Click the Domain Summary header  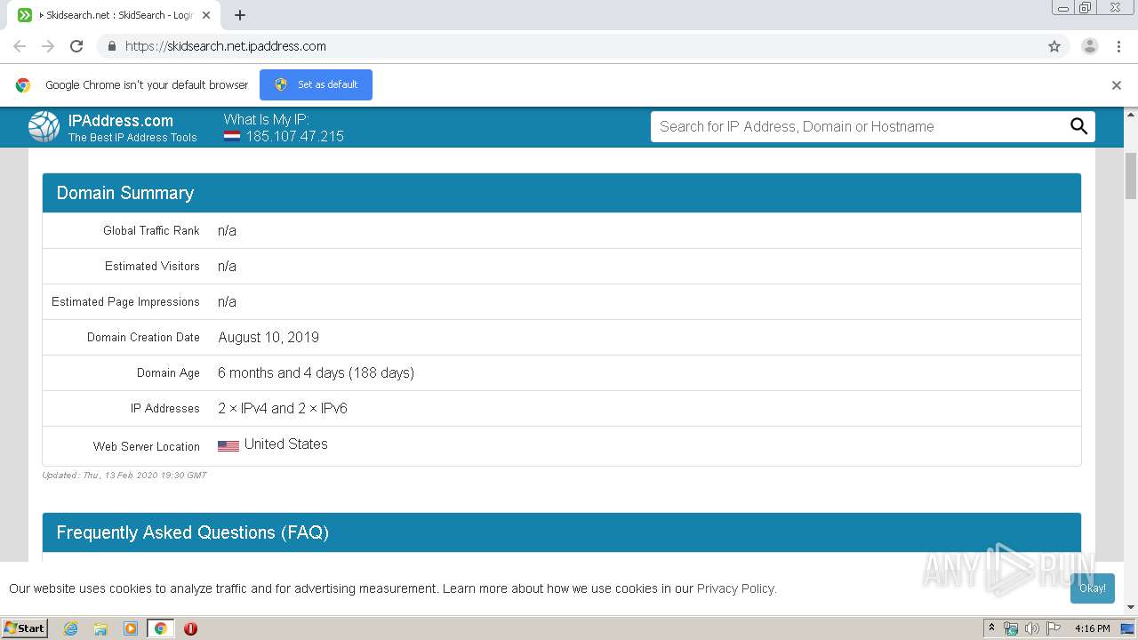point(562,193)
